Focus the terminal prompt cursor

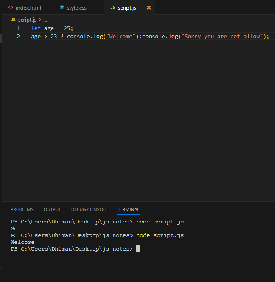138,249
